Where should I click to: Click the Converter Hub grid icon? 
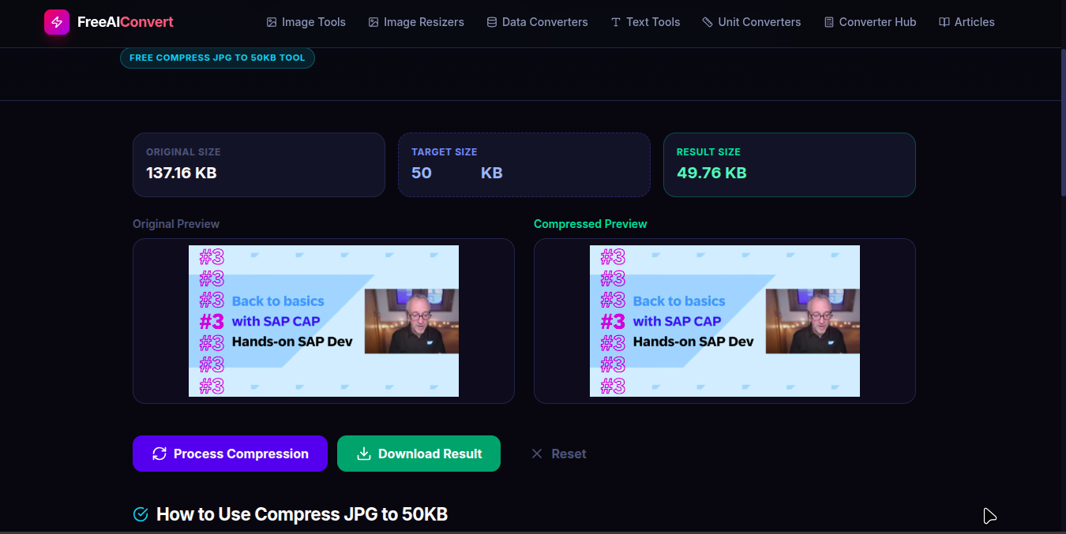click(x=828, y=22)
